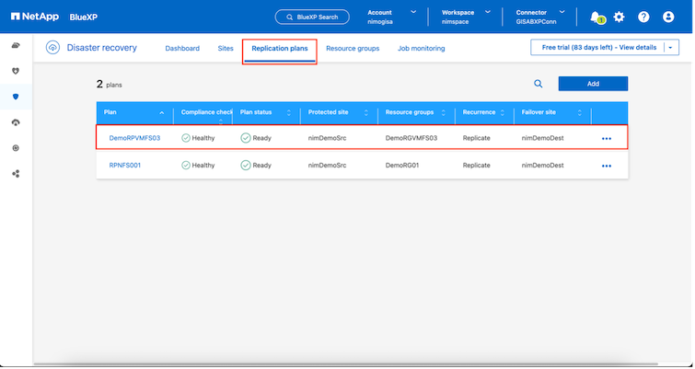The height and width of the screenshot is (369, 695).
Task: Open the settings gear icon
Action: (619, 17)
